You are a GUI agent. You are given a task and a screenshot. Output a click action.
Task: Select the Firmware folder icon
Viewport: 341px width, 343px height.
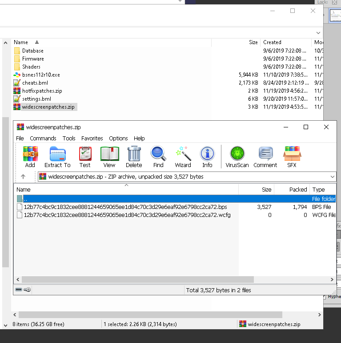tap(17, 59)
